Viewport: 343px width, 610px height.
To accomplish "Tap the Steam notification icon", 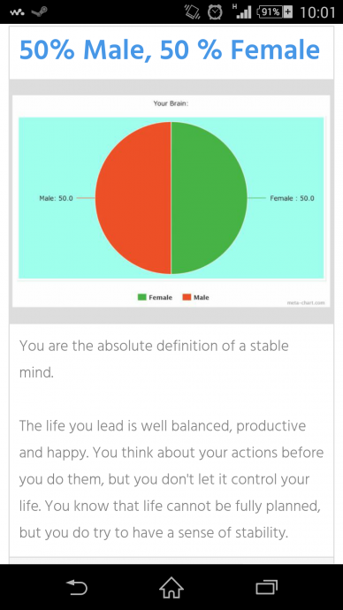I will point(39,12).
